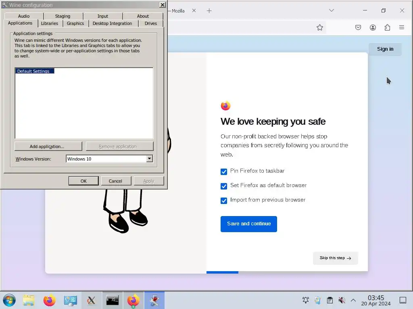Screen dimensions: 413x309
Task: Expand the hidden tray icons arrow
Action: coord(353,300)
